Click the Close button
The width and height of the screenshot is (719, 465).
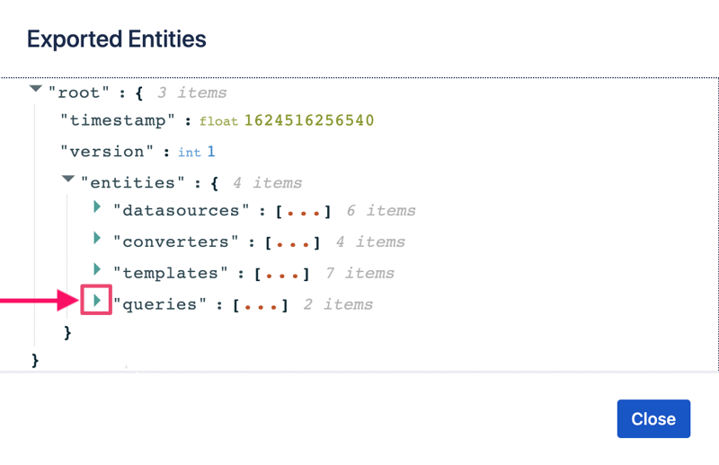(x=653, y=419)
